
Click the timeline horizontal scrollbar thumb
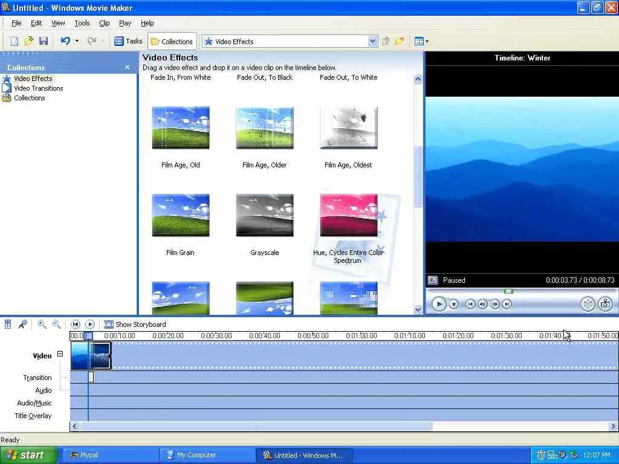click(x=256, y=427)
